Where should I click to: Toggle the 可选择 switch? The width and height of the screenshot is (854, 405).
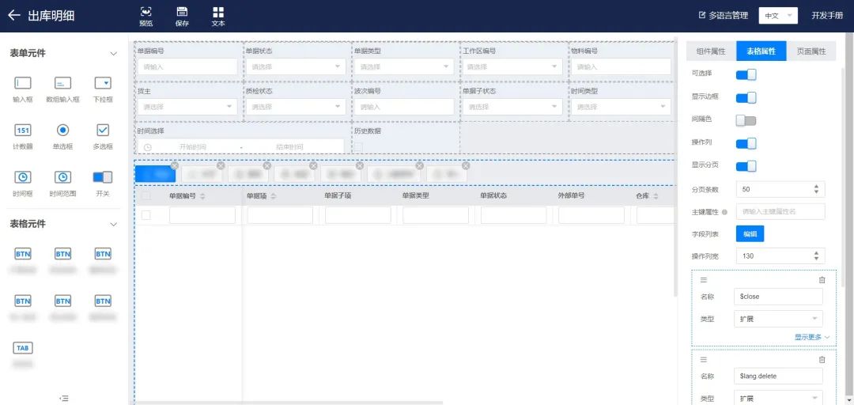pos(746,74)
